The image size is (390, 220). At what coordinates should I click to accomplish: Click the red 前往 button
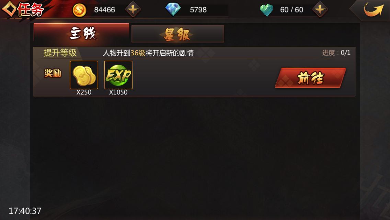(x=310, y=78)
